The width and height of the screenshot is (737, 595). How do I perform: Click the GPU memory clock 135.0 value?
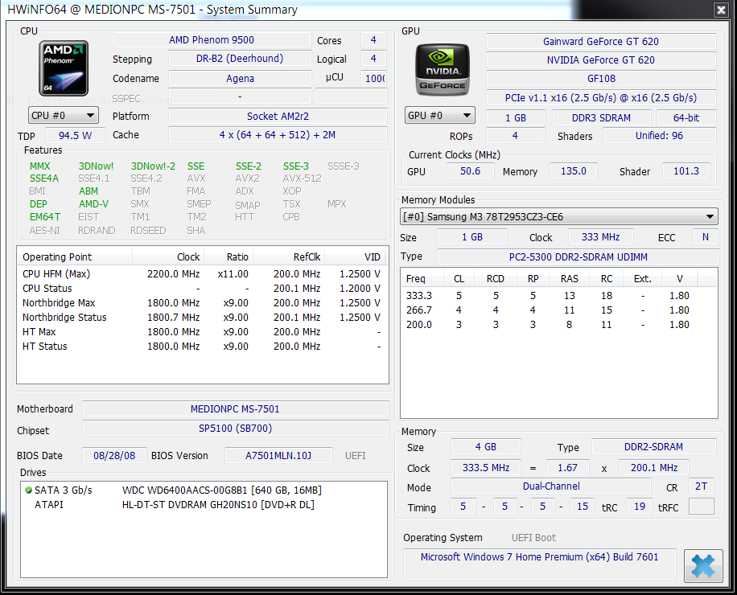(574, 171)
